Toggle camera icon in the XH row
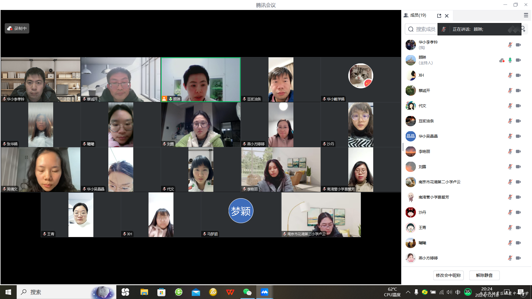This screenshot has width=532, height=299. (518, 75)
